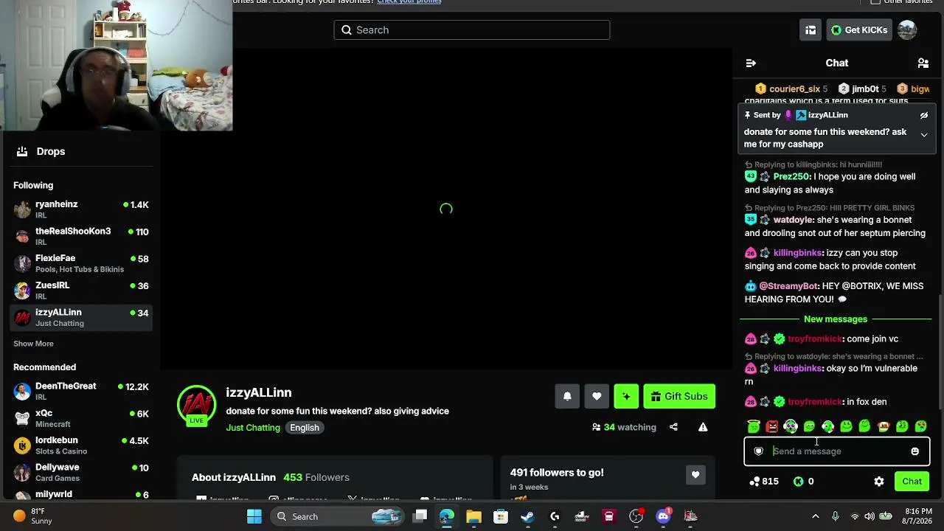Click @StreamyBot's username in chat

788,286
